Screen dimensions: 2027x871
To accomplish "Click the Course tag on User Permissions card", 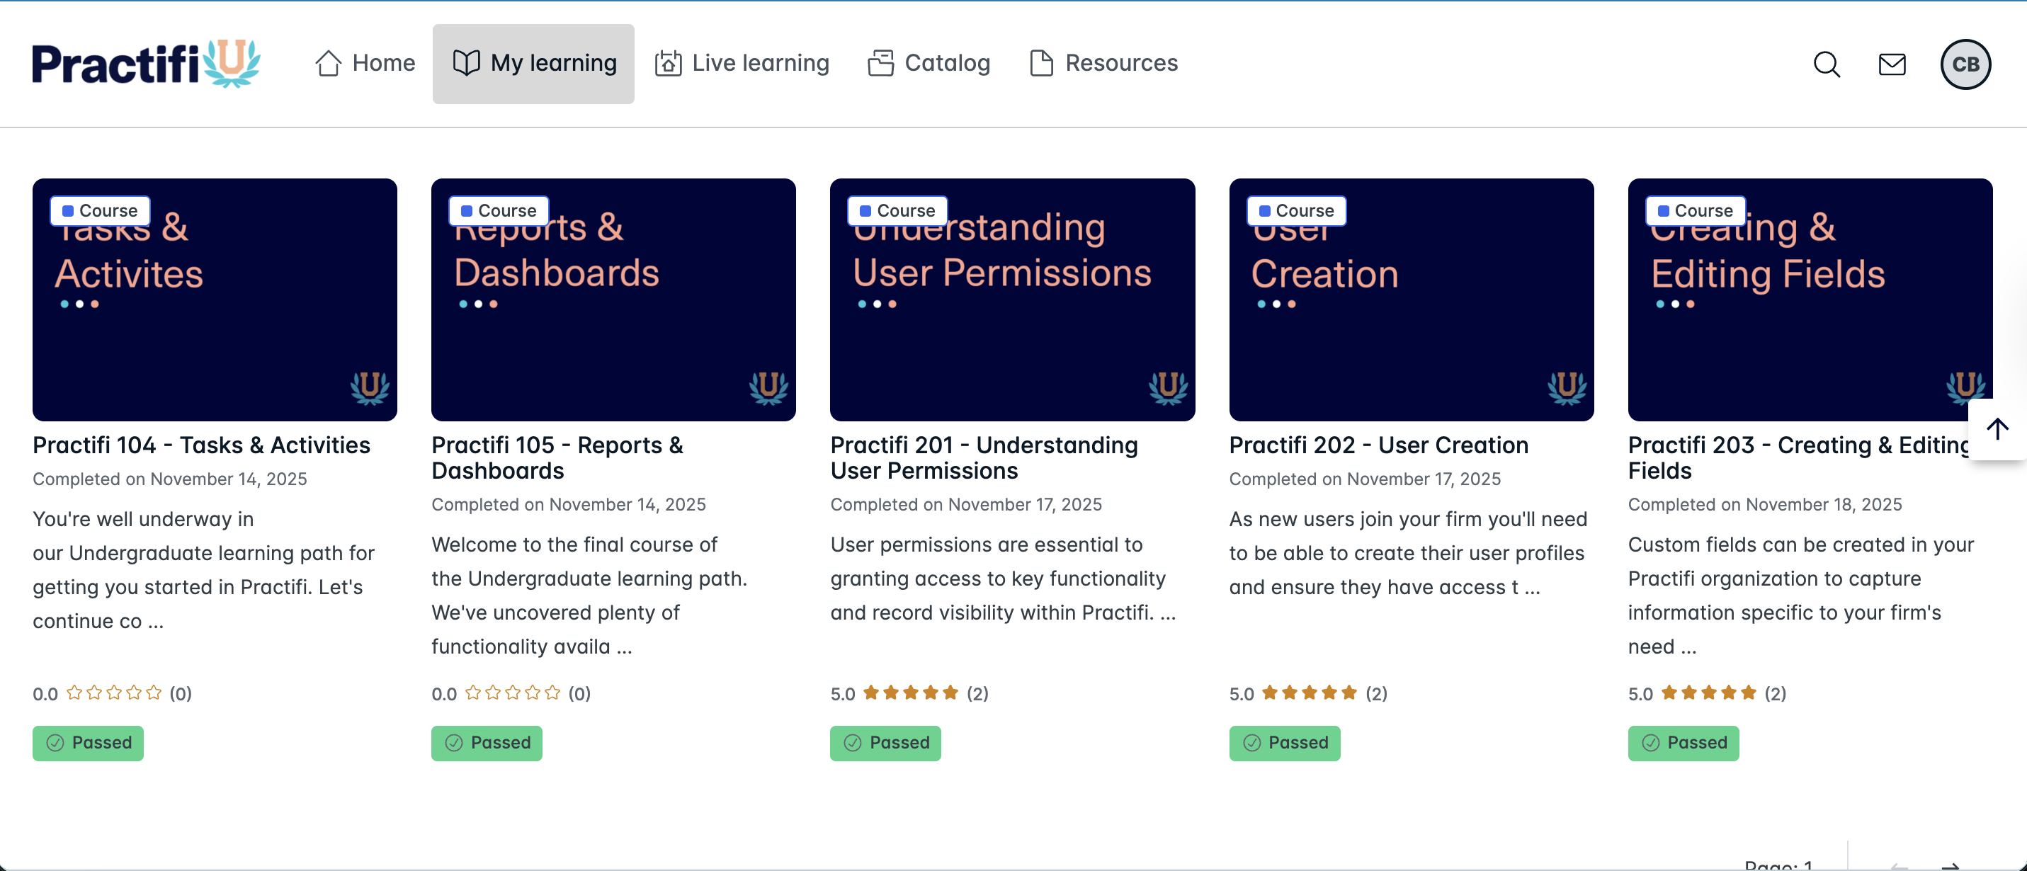I will pyautogui.click(x=898, y=211).
